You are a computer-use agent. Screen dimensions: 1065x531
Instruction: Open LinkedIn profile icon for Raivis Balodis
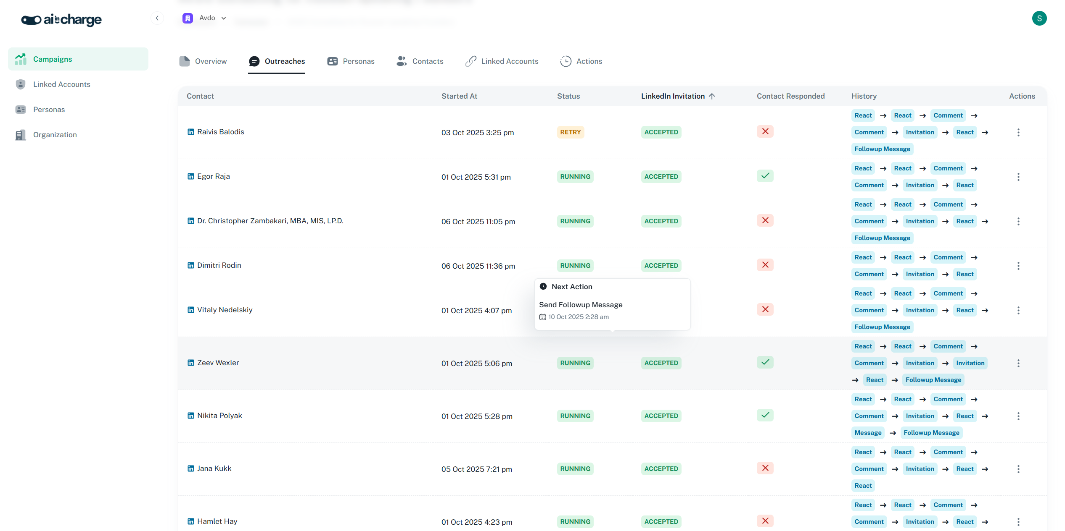click(x=190, y=132)
